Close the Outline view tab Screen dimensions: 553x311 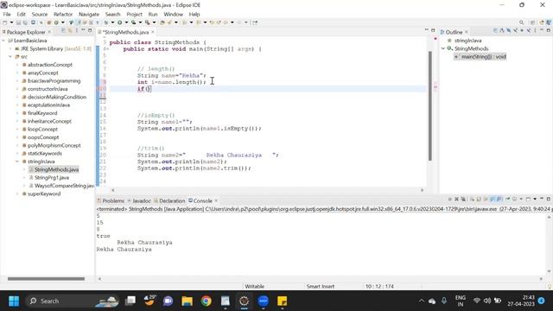(x=467, y=32)
